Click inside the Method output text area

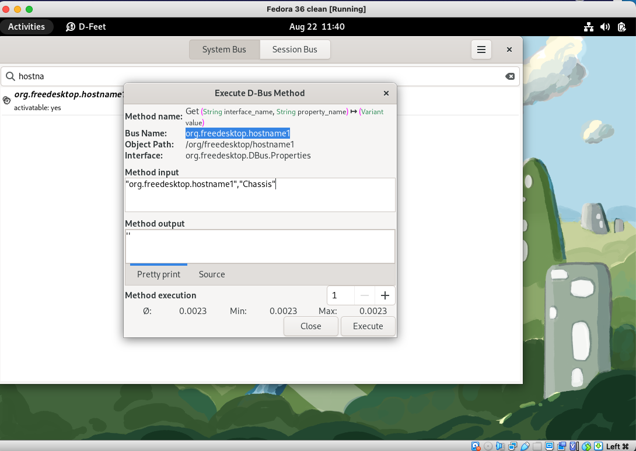(260, 246)
